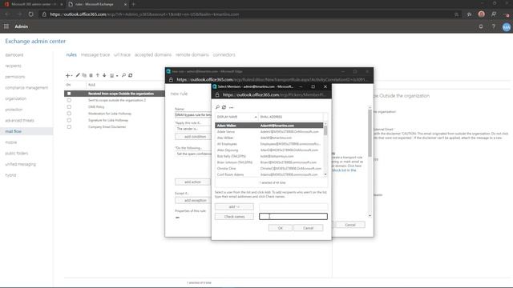Select All Employees in members list
This screenshot has width=513, height=288.
[x=269, y=144]
